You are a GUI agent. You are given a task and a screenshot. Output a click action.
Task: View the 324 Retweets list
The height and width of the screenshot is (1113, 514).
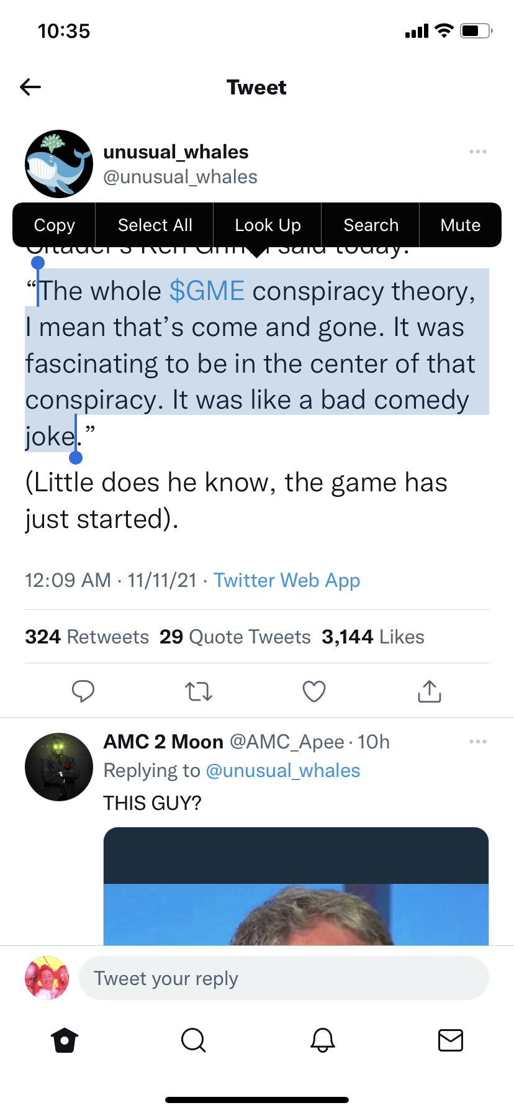click(87, 637)
